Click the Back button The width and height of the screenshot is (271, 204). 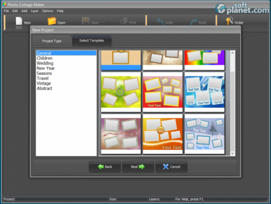pos(105,167)
